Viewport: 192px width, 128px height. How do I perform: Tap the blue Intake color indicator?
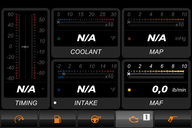(59, 90)
